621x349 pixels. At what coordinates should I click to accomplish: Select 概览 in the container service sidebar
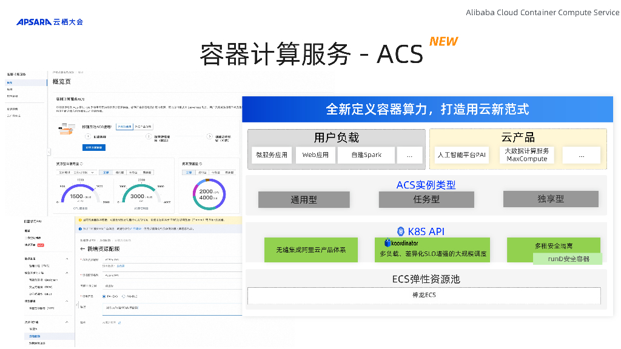(x=10, y=81)
